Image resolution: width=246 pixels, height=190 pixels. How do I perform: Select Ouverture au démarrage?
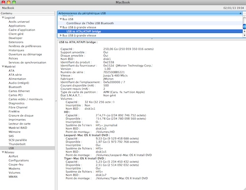(25, 54)
